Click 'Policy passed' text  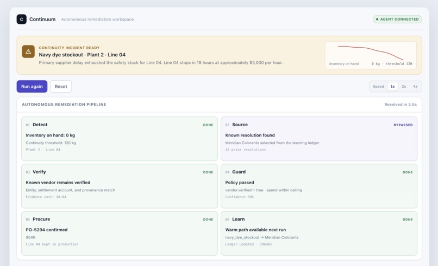tap(240, 183)
